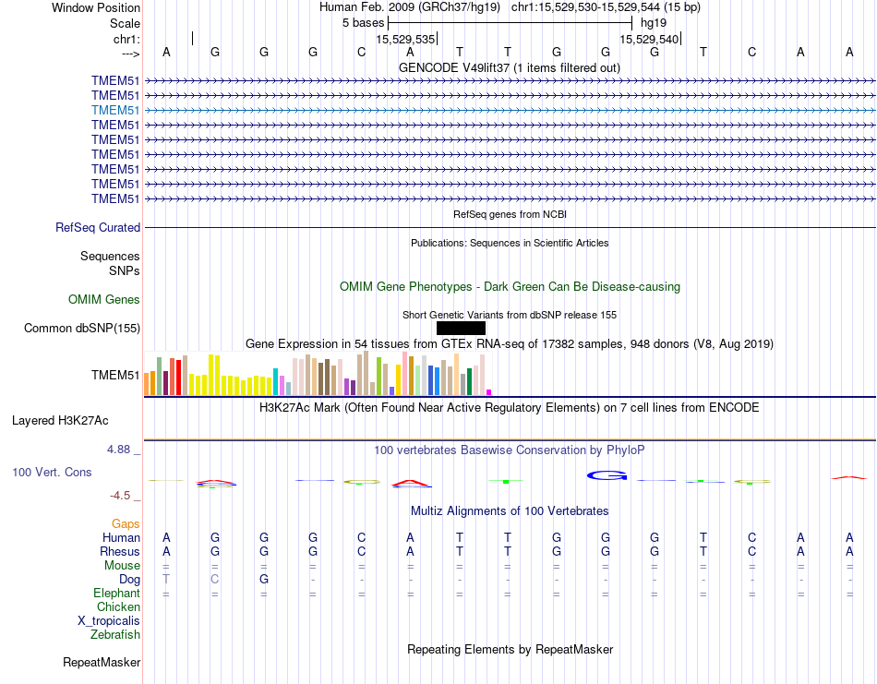This screenshot has width=877, height=684.
Task: Select the Mouse alignment row label
Action: (x=122, y=566)
